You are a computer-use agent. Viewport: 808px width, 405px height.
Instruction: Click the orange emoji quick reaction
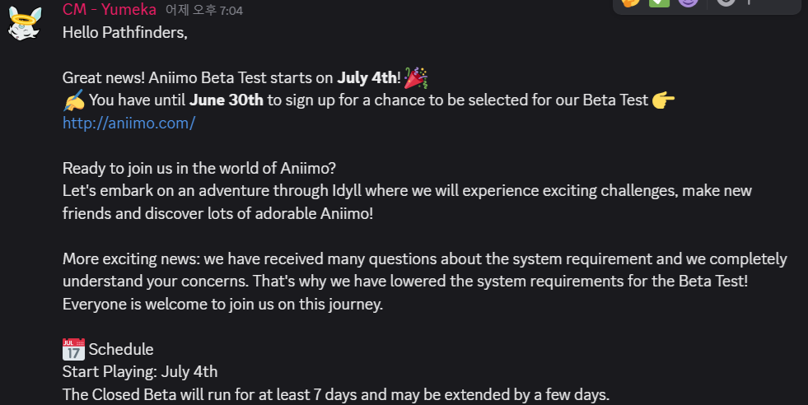pyautogui.click(x=629, y=2)
